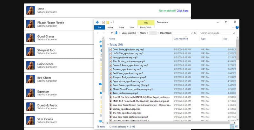Screen dimensions: 254x130
Task: Click the file list vertical scrollbar thumb
Action: [x=237, y=50]
